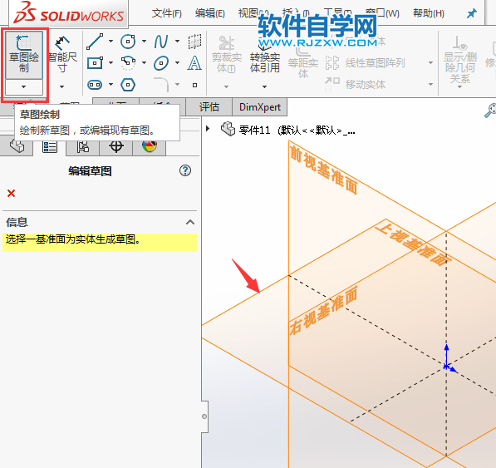Select the Point sketch tool

(195, 85)
